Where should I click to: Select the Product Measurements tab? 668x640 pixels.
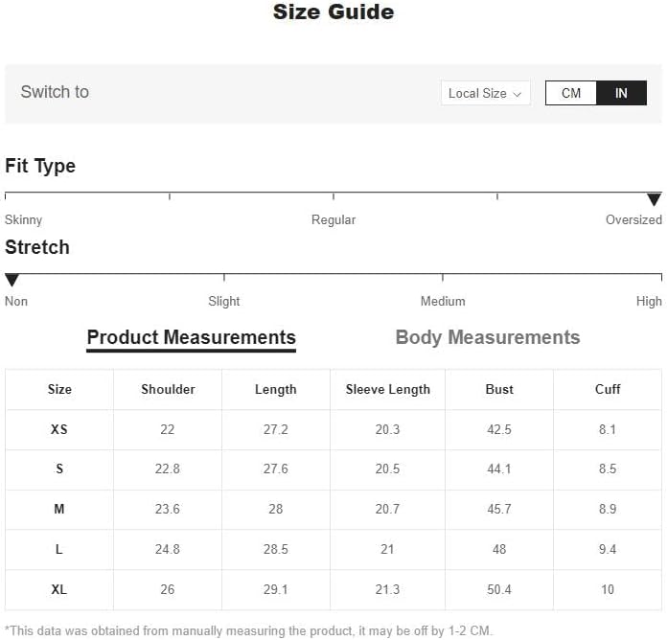[192, 338]
